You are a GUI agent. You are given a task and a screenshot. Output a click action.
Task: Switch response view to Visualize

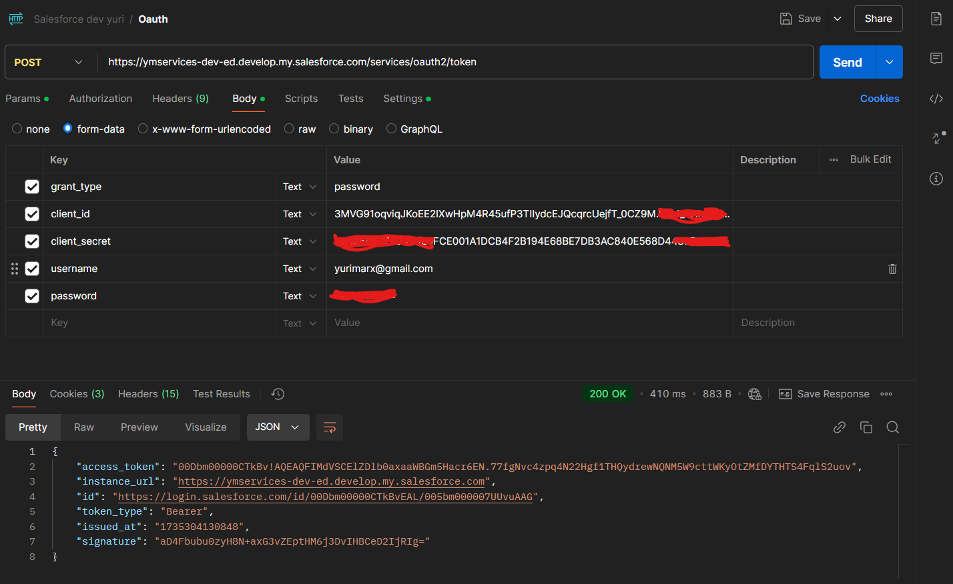(206, 427)
